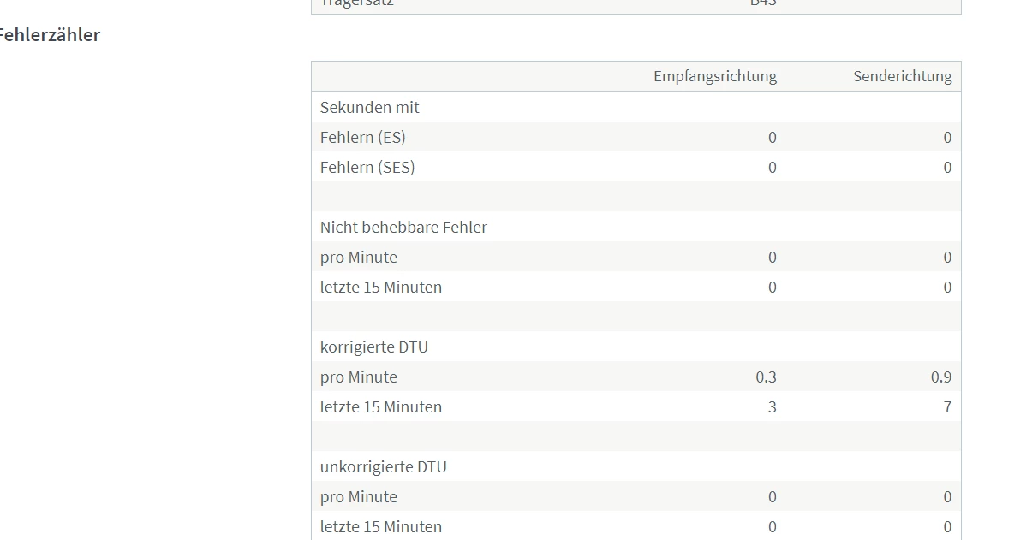
Task: Click "letzte 15 Minuten" under Nicht behebbare Fehler
Action: pos(380,287)
